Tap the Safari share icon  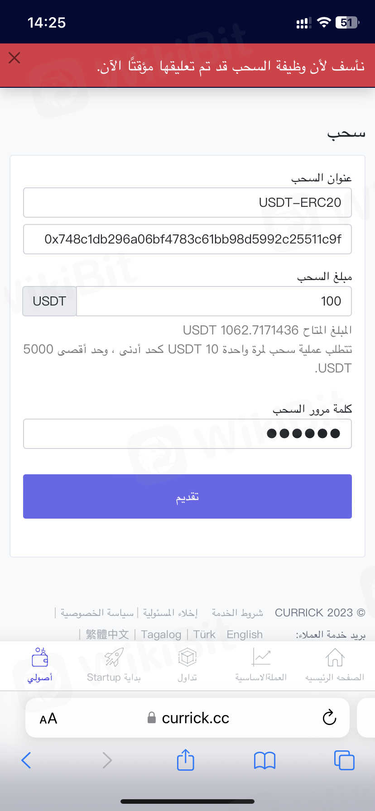coord(185,760)
